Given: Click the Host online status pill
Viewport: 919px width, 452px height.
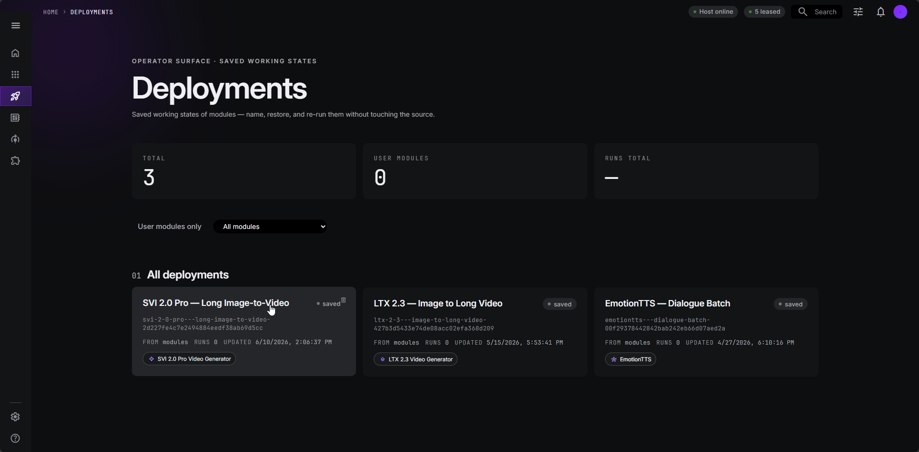Looking at the screenshot, I should [x=713, y=12].
